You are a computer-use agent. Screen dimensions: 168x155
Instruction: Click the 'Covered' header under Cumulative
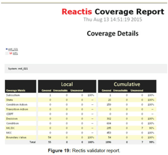tap(106, 90)
